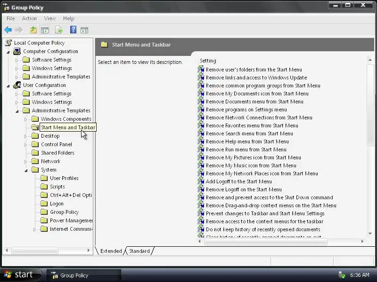Switch to the Extended tab

(x=111, y=251)
